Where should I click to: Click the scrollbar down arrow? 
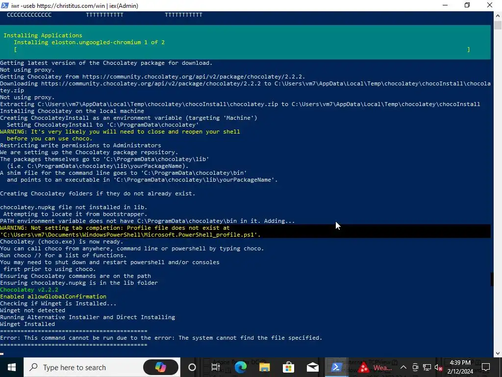pyautogui.click(x=498, y=353)
